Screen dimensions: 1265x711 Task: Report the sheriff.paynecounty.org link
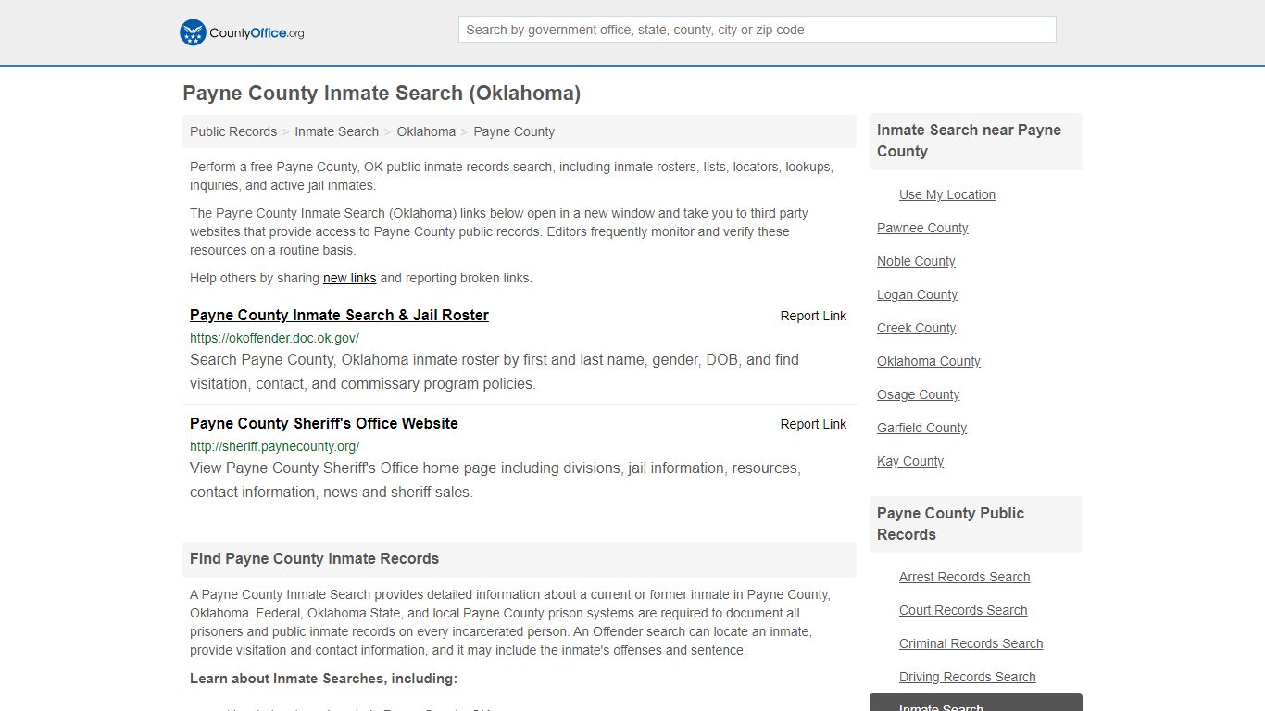pos(813,424)
